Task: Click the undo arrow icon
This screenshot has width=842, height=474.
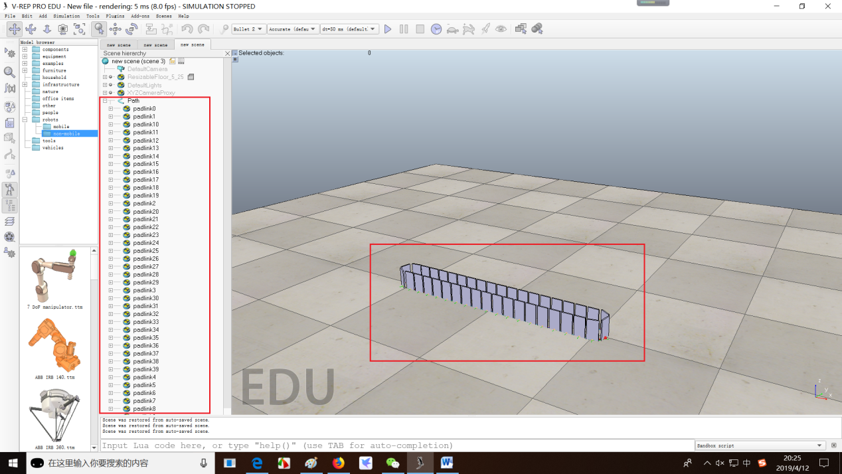Action: point(187,29)
